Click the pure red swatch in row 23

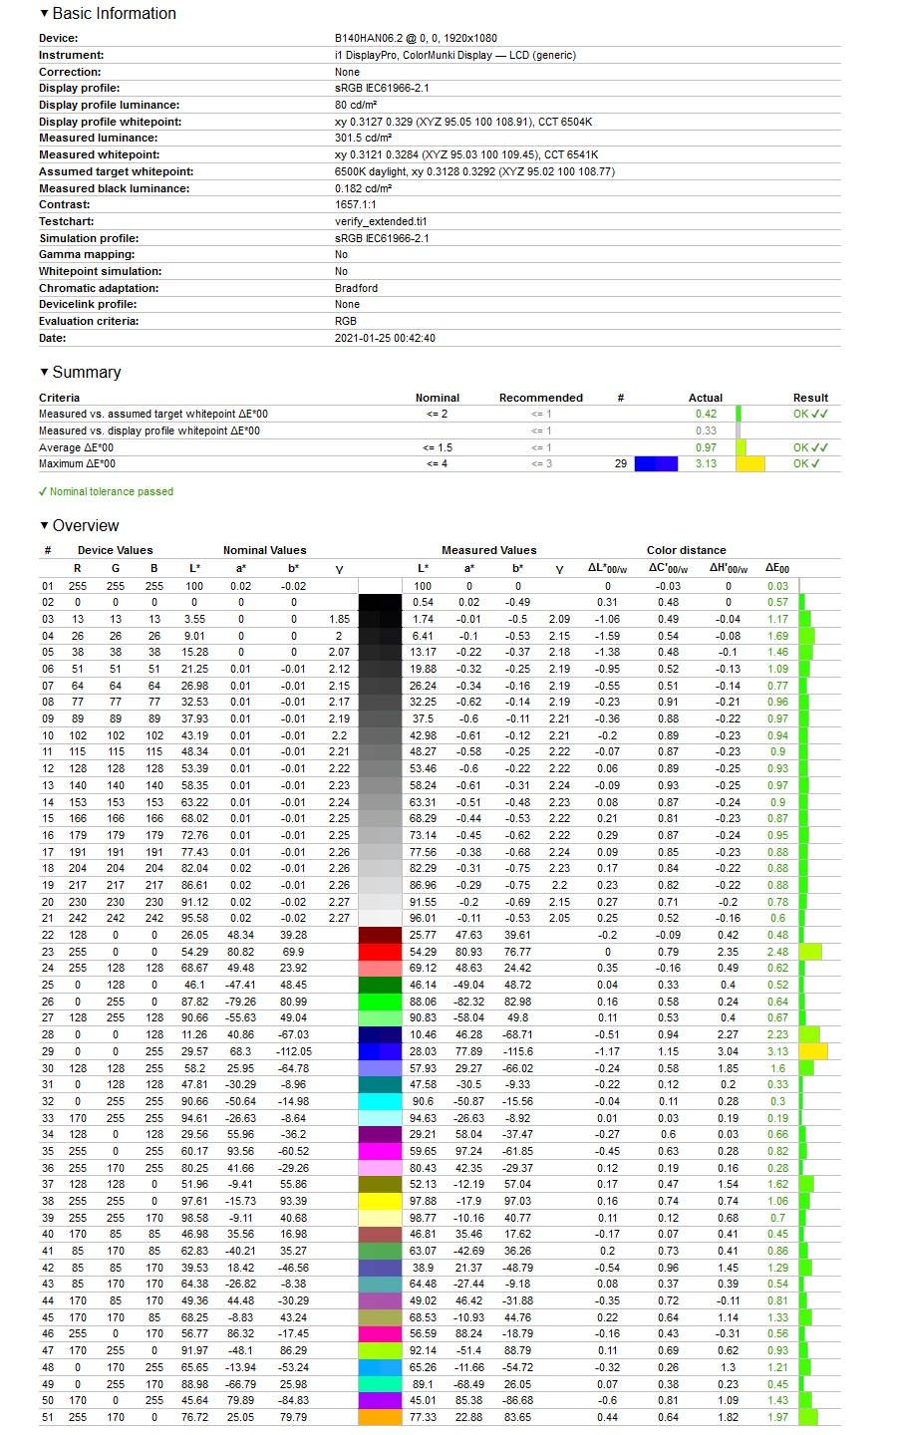tap(380, 952)
